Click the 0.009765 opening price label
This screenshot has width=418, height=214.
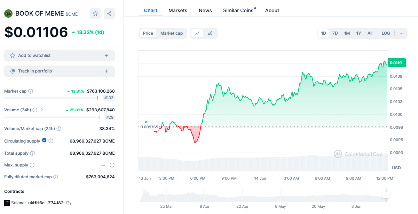tap(149, 127)
